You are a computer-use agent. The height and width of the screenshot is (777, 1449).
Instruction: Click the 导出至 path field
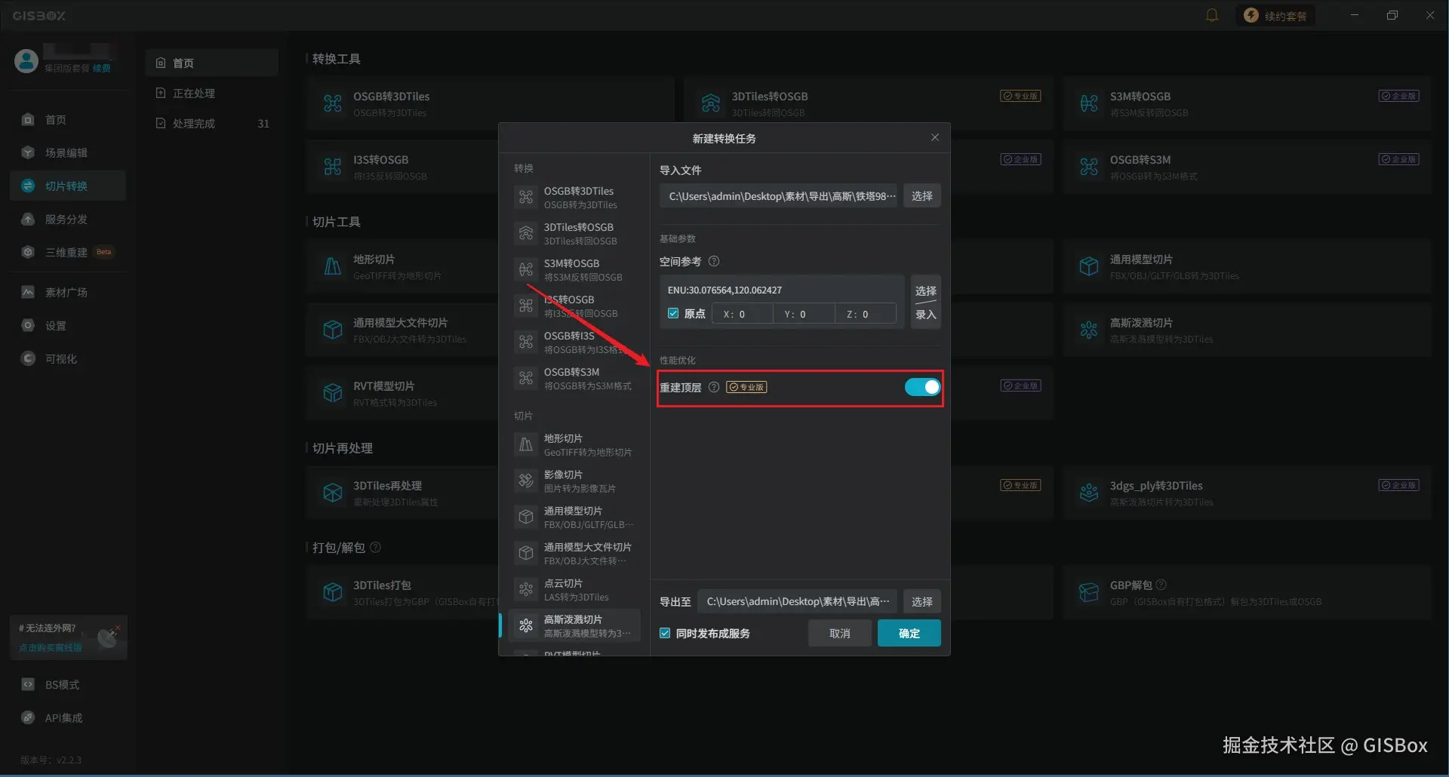(798, 601)
